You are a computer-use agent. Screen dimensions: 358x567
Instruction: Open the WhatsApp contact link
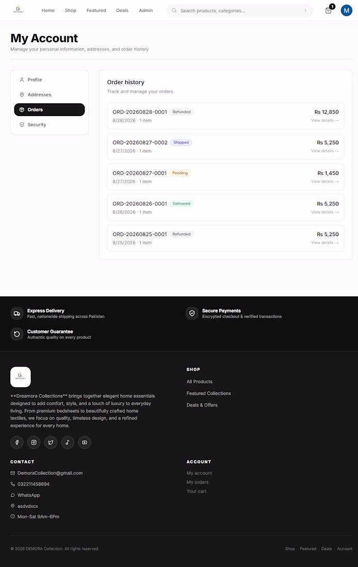(28, 495)
